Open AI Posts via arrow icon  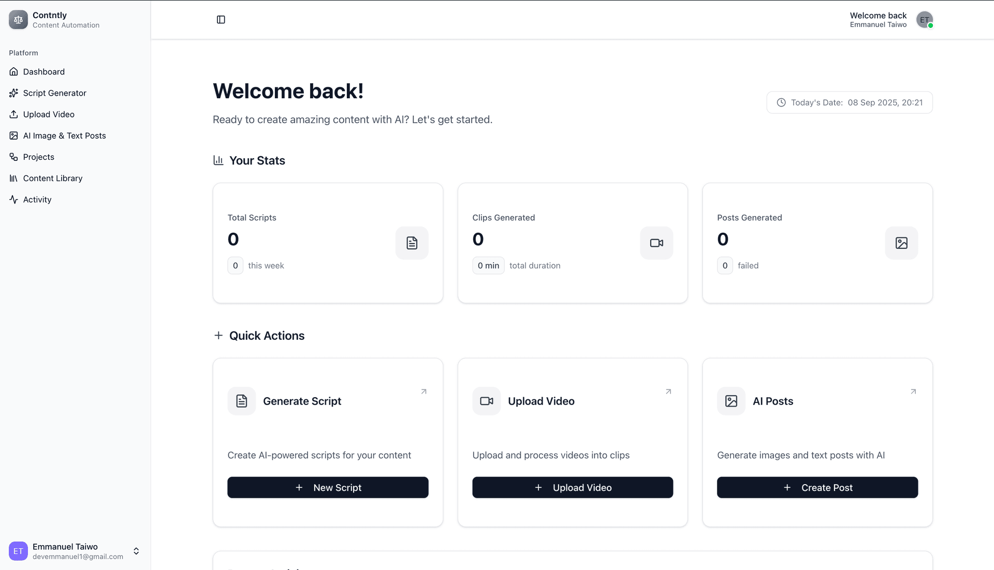point(913,392)
